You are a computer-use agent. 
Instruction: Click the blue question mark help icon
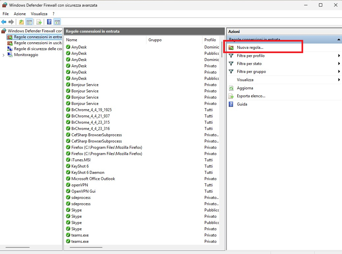tap(49, 22)
